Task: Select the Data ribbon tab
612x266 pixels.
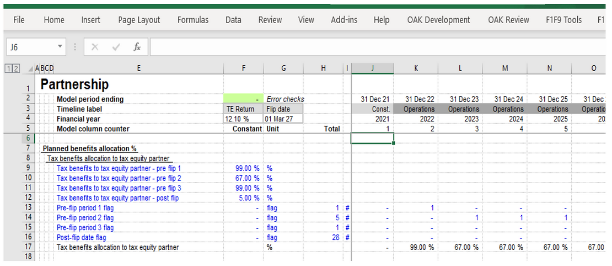Action: [x=233, y=20]
